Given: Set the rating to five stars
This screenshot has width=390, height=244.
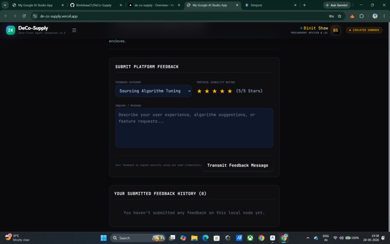Looking at the screenshot, I should tap(230, 91).
